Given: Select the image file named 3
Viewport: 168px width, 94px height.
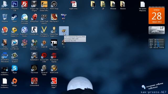Looking at the screenshot, I should pyautogui.click(x=64, y=43).
